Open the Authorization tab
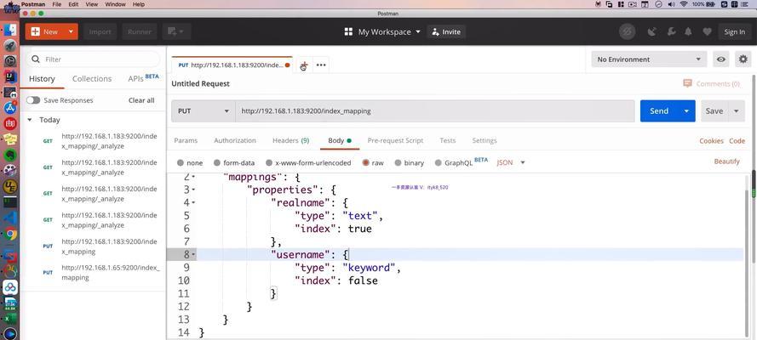757x340 pixels. point(235,140)
